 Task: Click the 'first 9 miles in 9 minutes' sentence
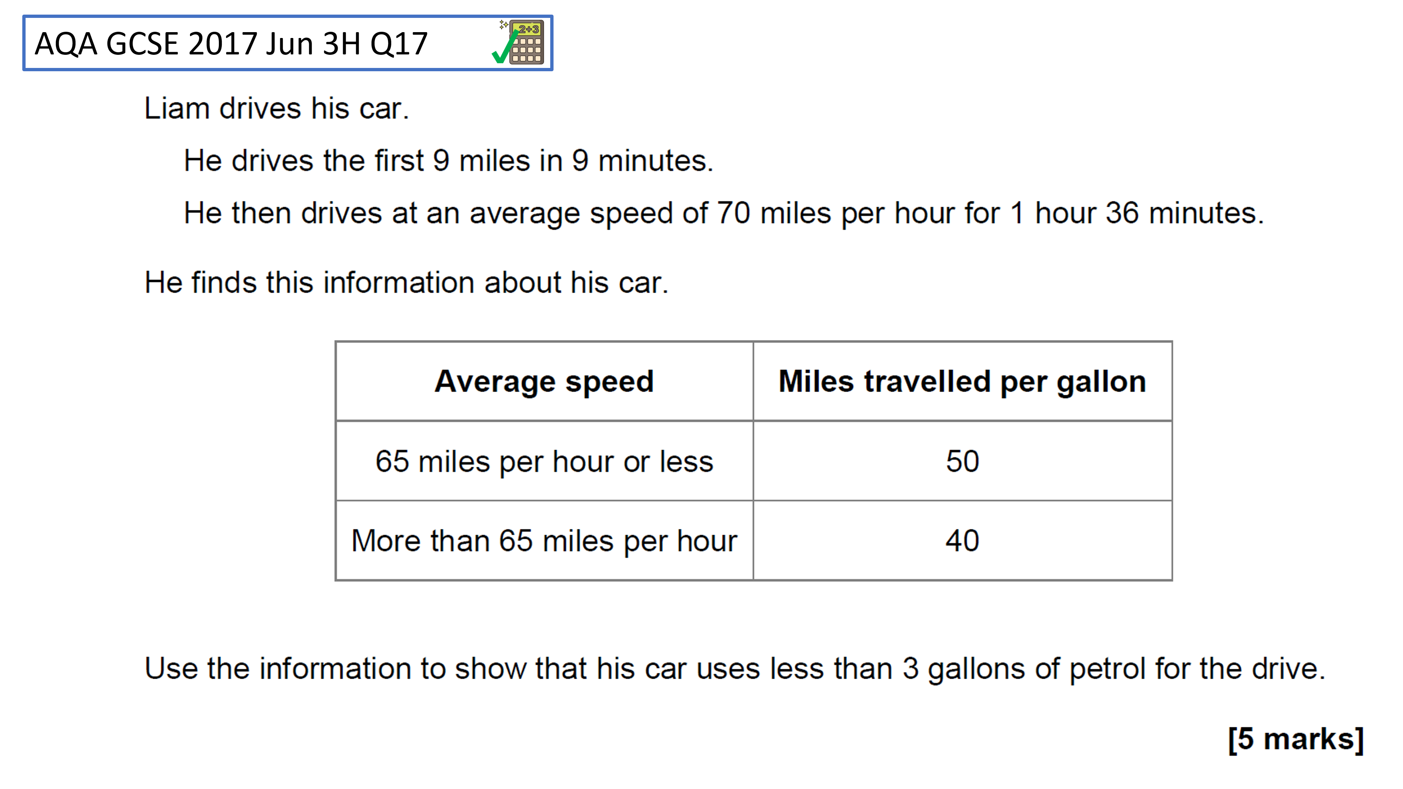[448, 161]
